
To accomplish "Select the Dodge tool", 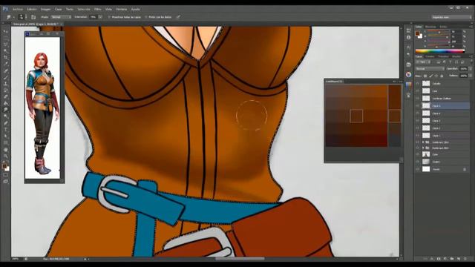I will point(5,116).
